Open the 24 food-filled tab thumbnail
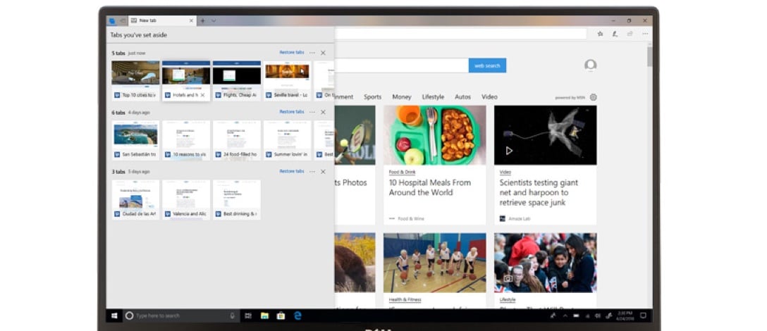767x331 pixels. click(x=237, y=140)
